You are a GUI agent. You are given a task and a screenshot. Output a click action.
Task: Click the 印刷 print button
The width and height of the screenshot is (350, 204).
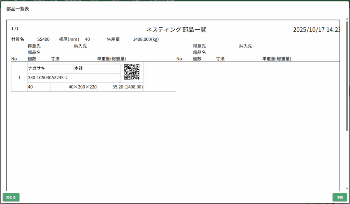[339, 197]
